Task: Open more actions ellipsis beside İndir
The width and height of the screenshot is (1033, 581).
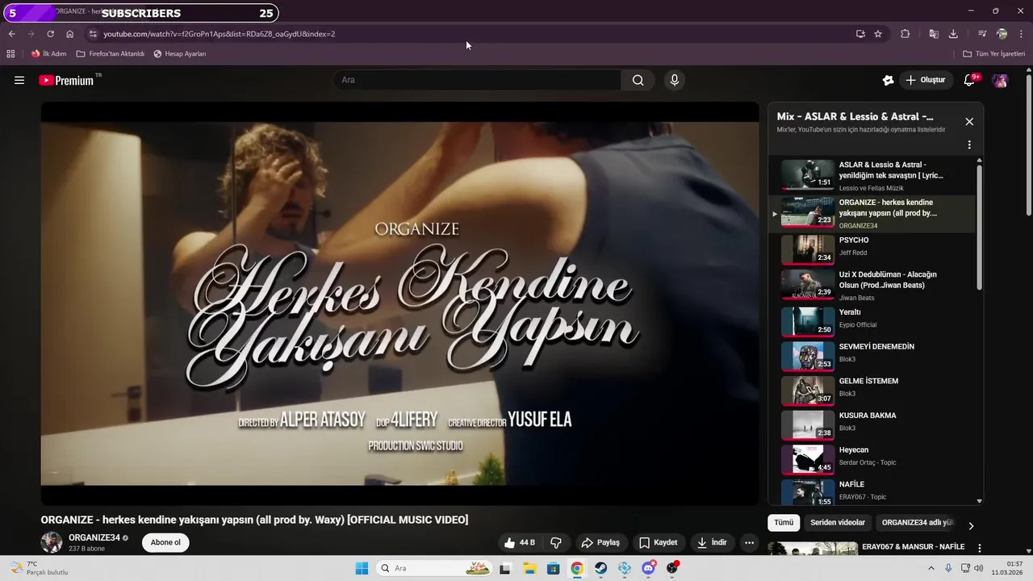Action: (x=749, y=542)
